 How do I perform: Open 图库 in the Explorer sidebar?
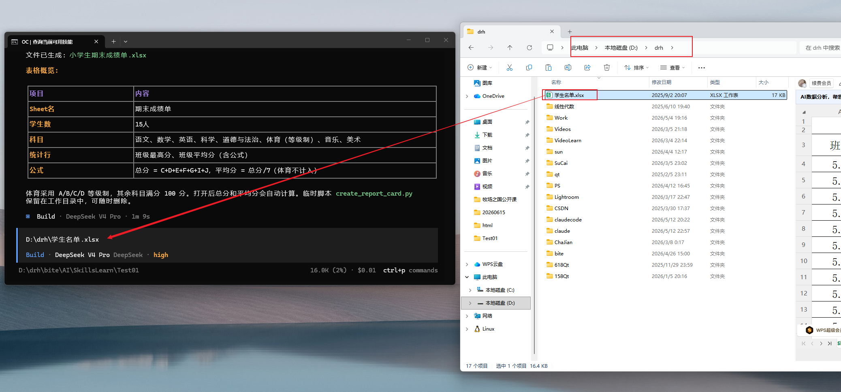tap(487, 83)
